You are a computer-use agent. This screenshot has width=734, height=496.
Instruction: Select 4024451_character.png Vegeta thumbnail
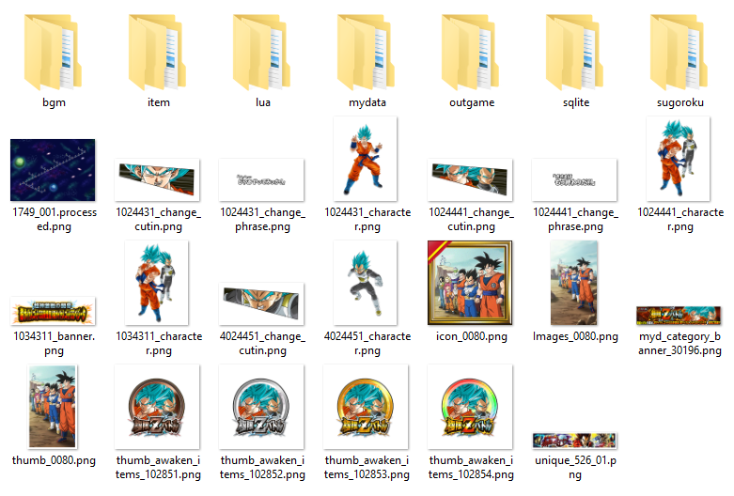click(x=366, y=283)
